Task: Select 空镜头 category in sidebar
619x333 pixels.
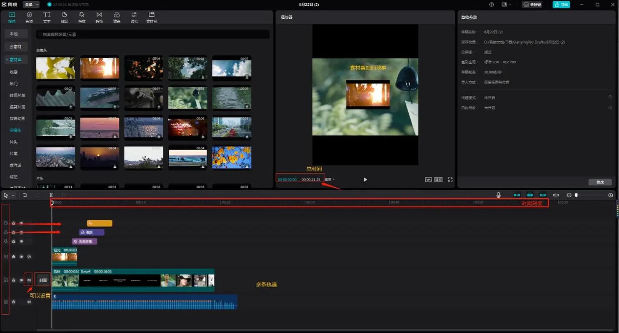Action: tap(15, 130)
